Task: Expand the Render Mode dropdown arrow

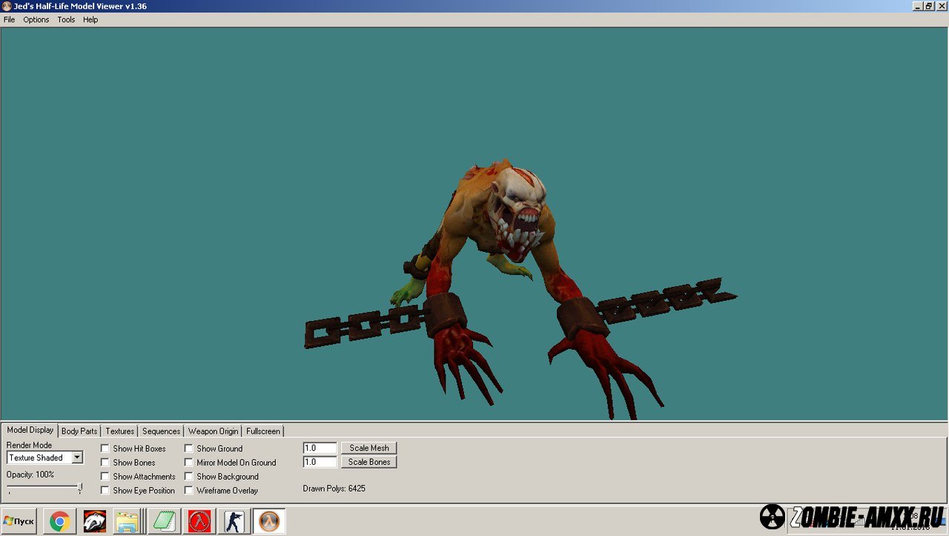Action: 77,458
